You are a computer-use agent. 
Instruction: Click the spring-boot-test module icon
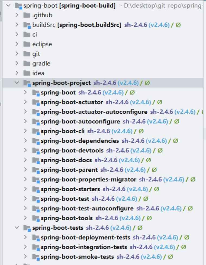tap(36, 199)
